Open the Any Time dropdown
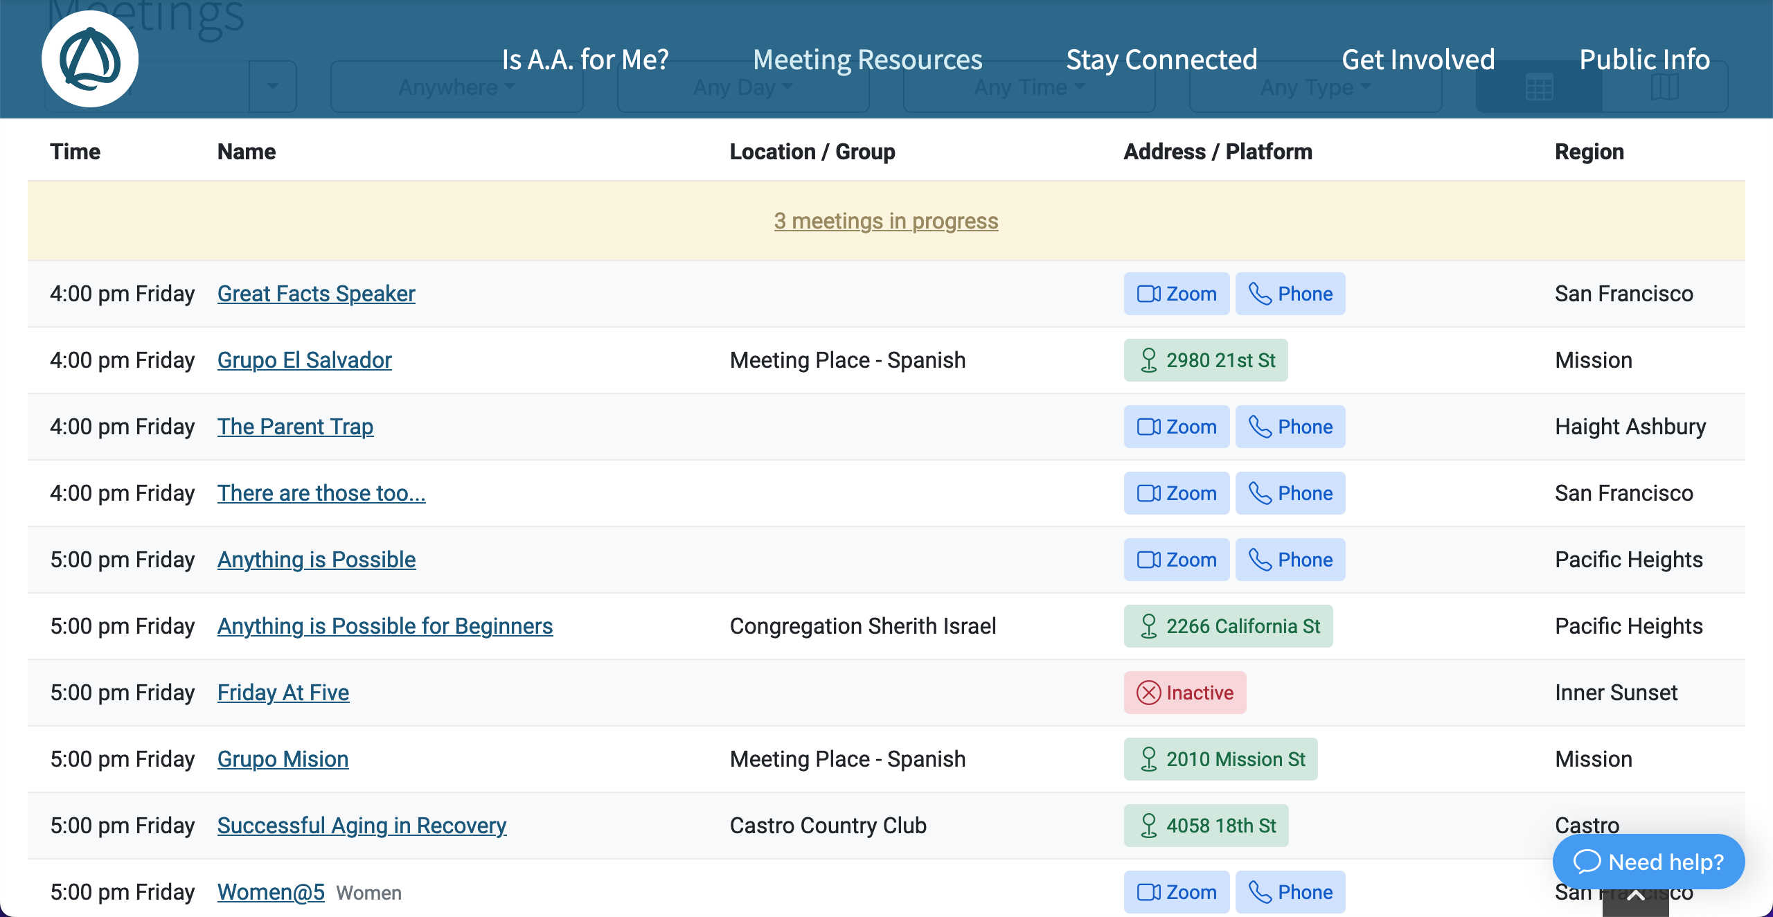The height and width of the screenshot is (917, 1773). [1028, 87]
